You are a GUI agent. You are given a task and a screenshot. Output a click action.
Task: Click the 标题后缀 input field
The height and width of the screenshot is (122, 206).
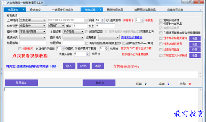(73, 43)
